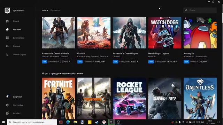Open the Watch Dogs Legion cover art
The height and width of the screenshot is (125, 223).
tap(165, 33)
